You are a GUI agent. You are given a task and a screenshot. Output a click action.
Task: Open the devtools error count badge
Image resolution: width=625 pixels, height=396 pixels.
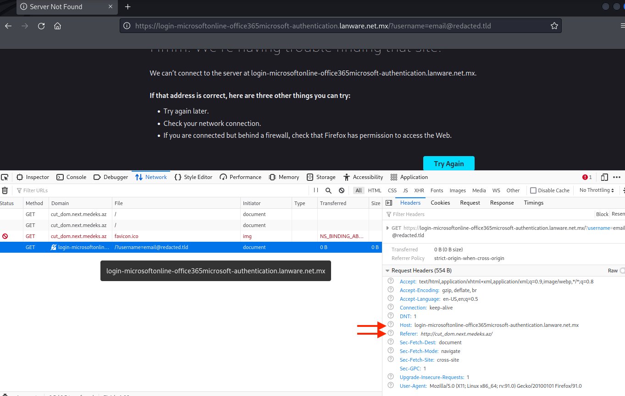[587, 177]
